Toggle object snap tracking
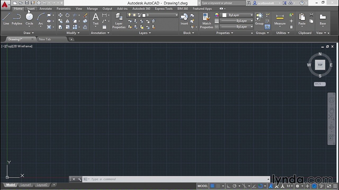Screen dimensions: 339x190 coord(254,186)
